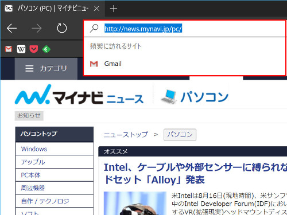Click the お知らせ button
Screen dimensions: 287x215
29,116
